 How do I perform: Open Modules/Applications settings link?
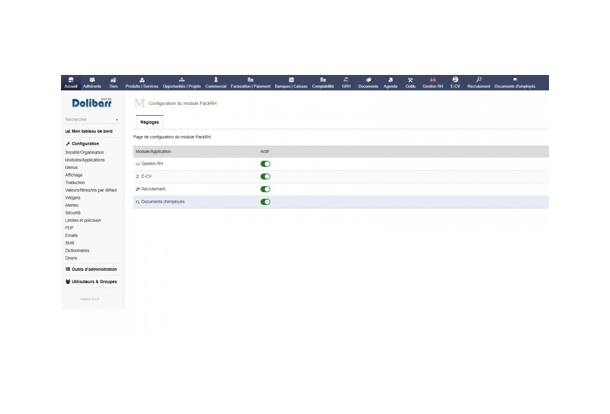(x=85, y=159)
